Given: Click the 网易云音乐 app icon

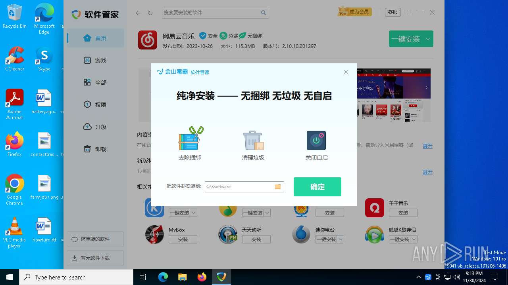Looking at the screenshot, I should click(148, 40).
